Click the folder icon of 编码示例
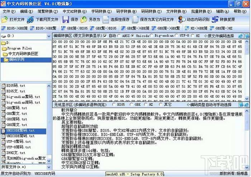 pos(6,60)
